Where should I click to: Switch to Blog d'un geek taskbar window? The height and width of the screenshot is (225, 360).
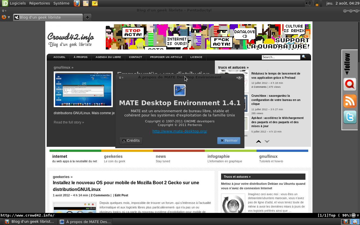pos(30,222)
